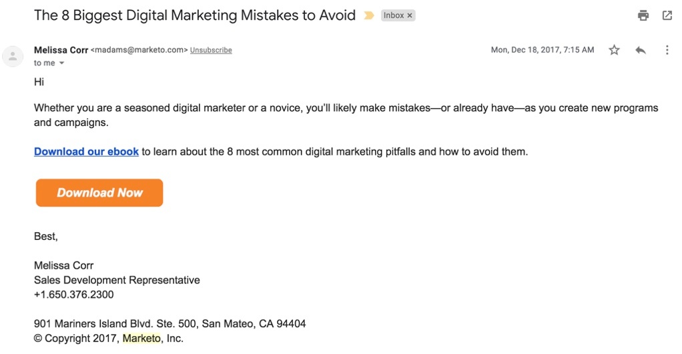Image resolution: width=682 pixels, height=354 pixels.
Task: Click the highlighted Marketo word in footer
Action: pos(141,339)
